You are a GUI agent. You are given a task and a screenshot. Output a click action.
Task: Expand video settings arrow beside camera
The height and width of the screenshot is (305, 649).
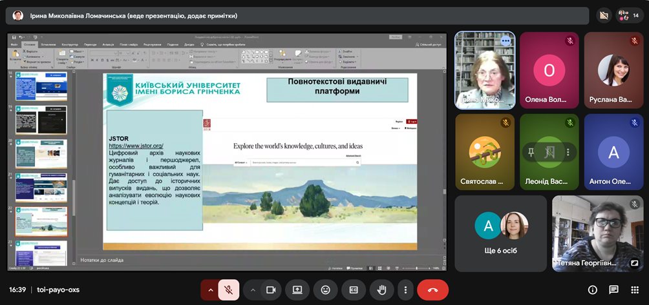[253, 290]
